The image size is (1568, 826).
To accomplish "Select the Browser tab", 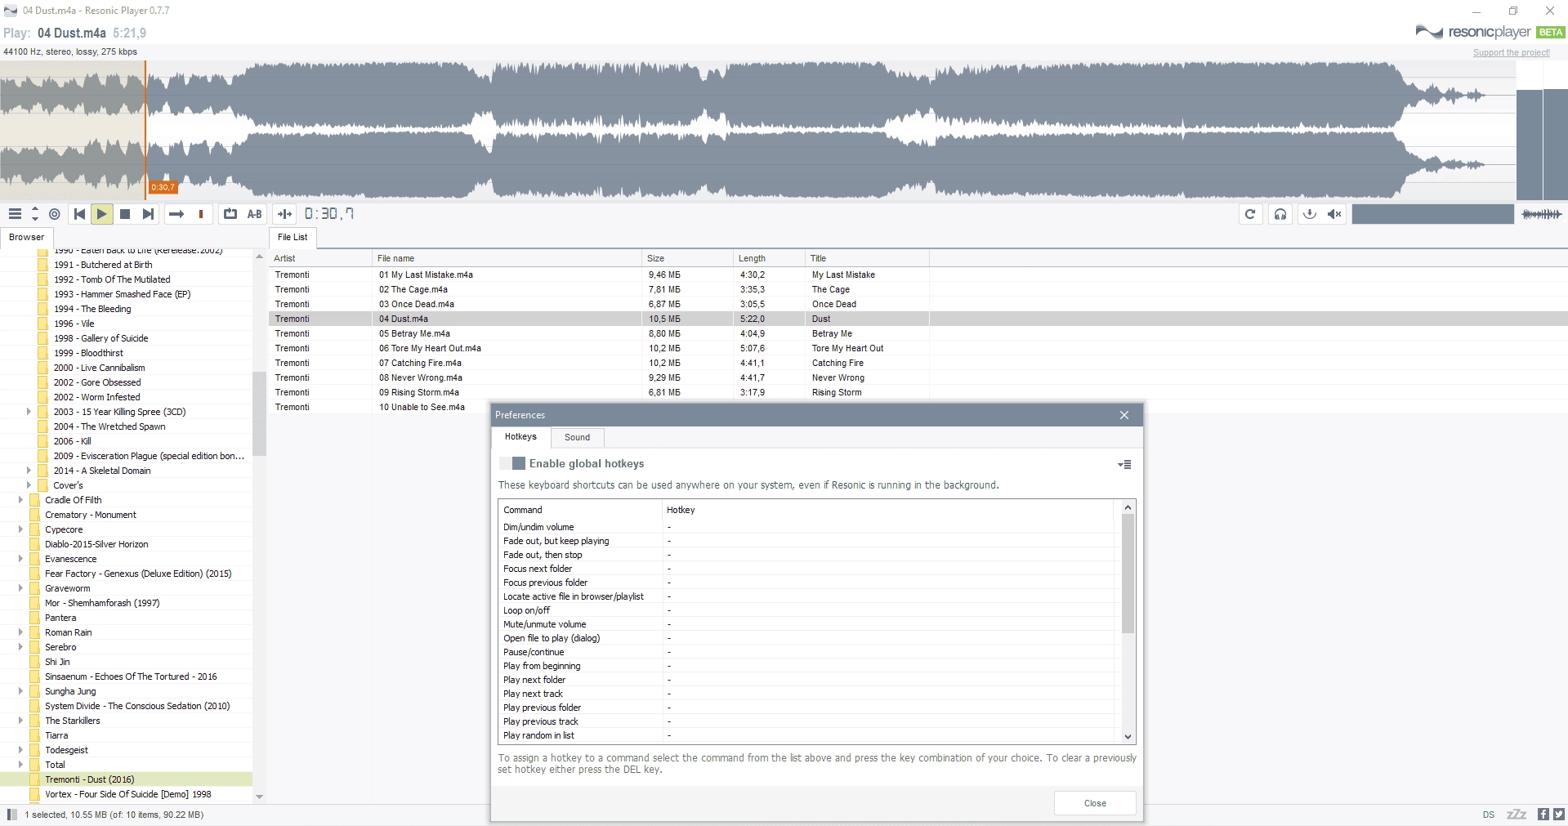I will tap(27, 237).
